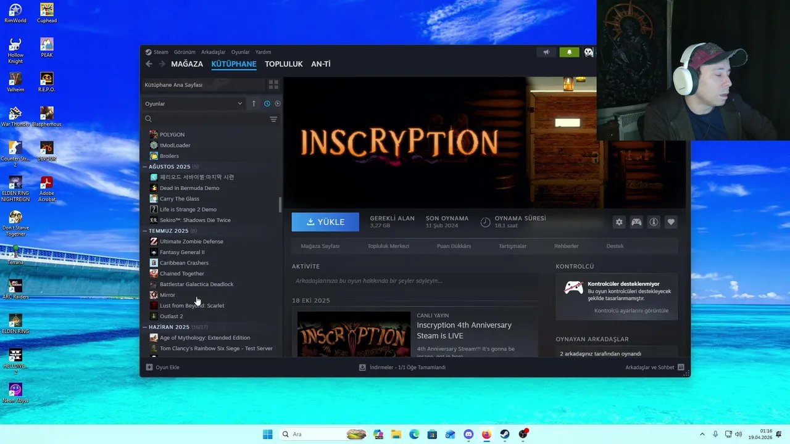
Task: Add Inscryption to favorites heart icon
Action: 671,222
